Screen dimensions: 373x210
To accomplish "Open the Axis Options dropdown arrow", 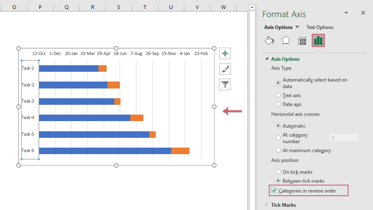I will pyautogui.click(x=297, y=27).
